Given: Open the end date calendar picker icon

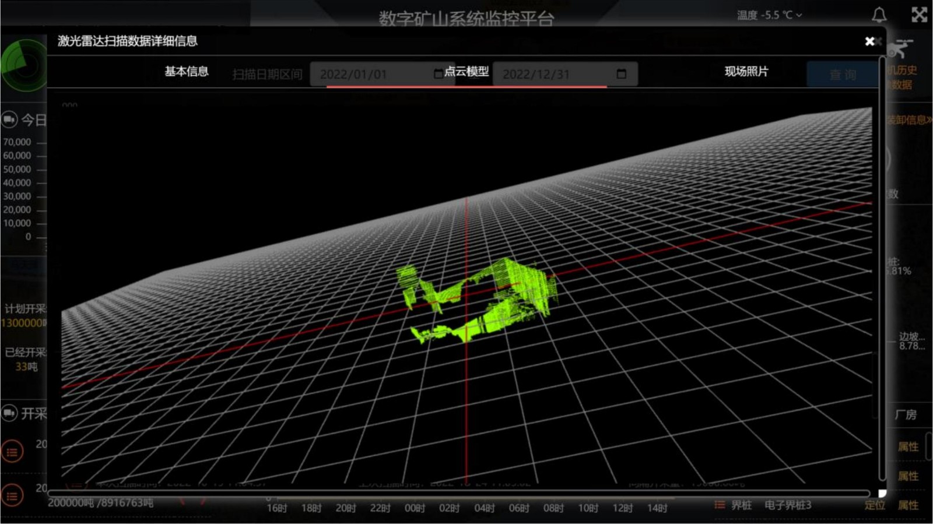Looking at the screenshot, I should click(x=621, y=74).
